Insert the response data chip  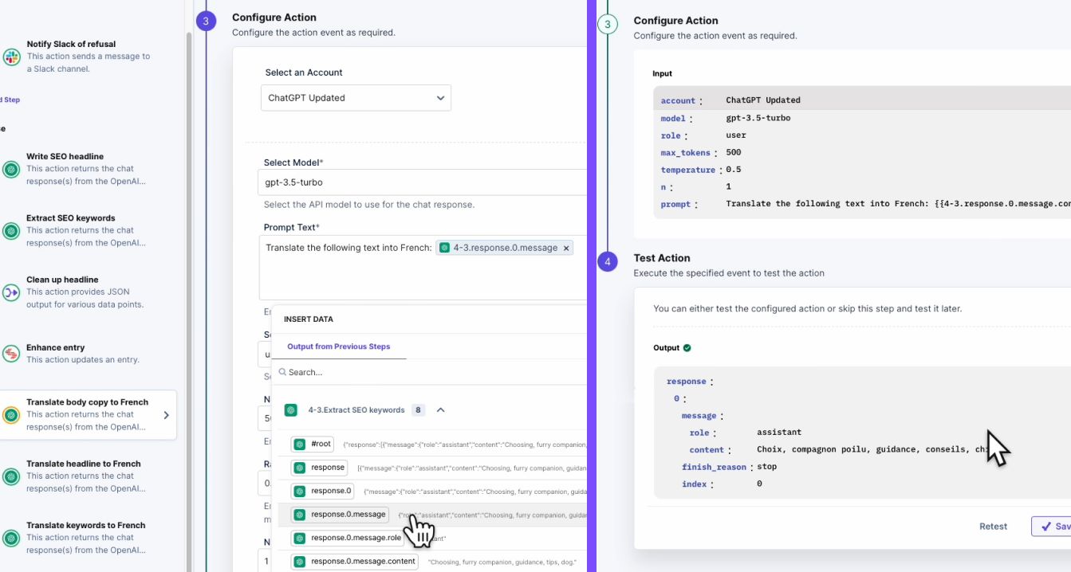[320, 468]
